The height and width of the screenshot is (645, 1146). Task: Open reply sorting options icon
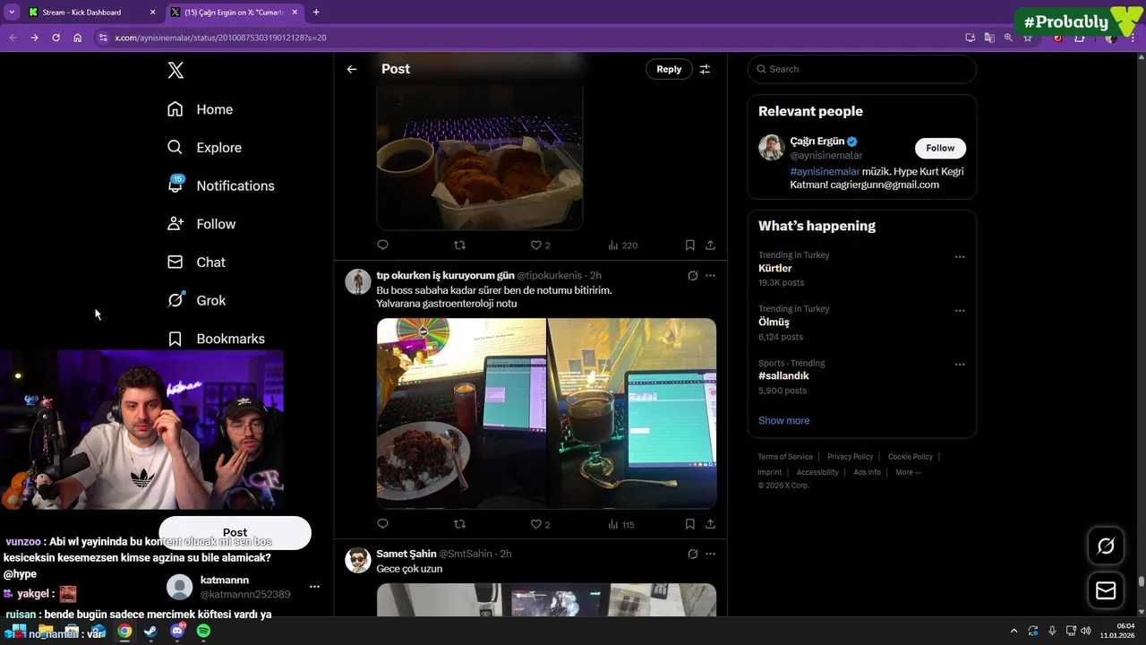pyautogui.click(x=705, y=69)
